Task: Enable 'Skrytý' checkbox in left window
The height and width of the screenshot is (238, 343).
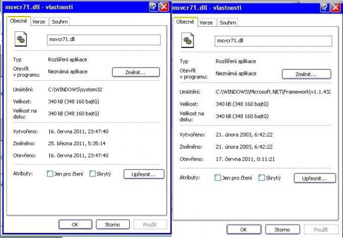Action: (x=92, y=174)
